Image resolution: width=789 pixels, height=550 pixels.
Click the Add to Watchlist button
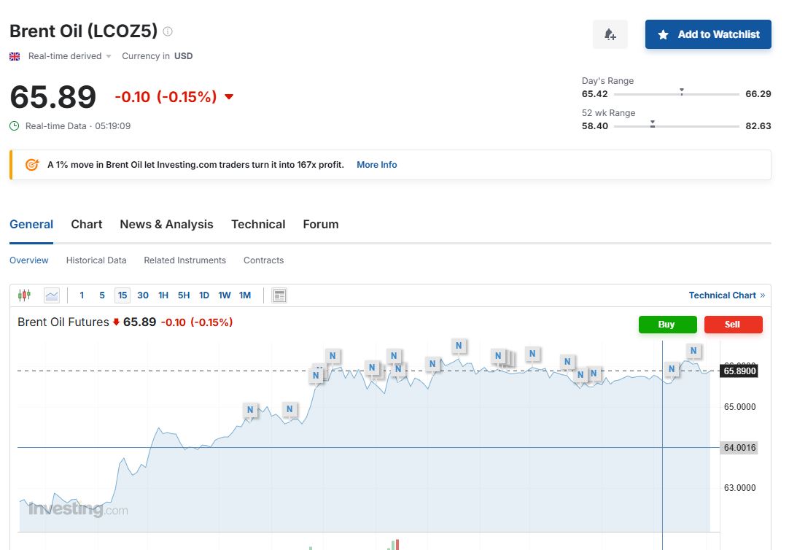click(x=708, y=34)
